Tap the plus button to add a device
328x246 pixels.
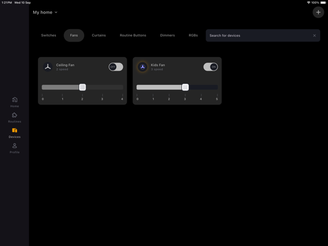[318, 12]
